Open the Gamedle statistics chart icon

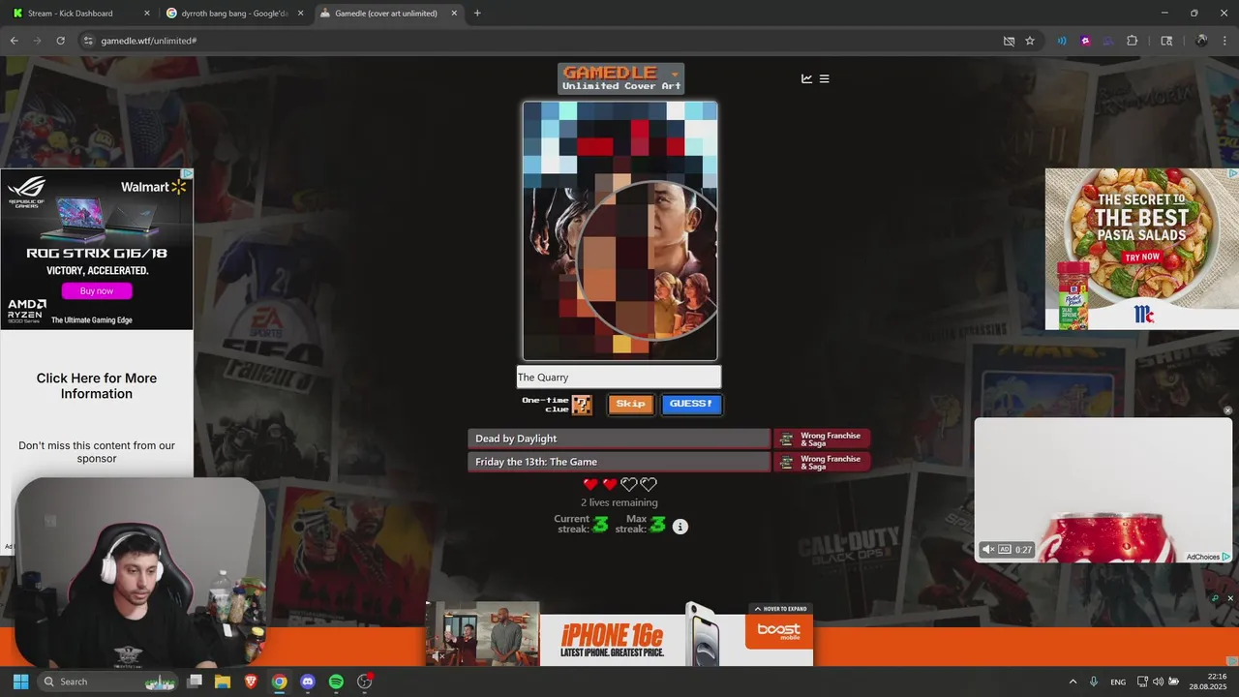806,78
